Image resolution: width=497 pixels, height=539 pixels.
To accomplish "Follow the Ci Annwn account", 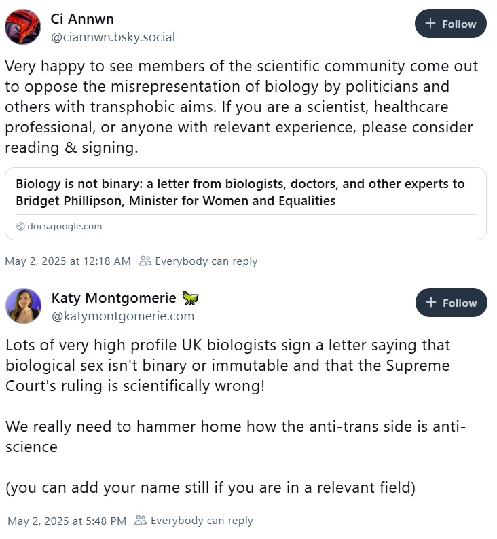I will (x=451, y=23).
